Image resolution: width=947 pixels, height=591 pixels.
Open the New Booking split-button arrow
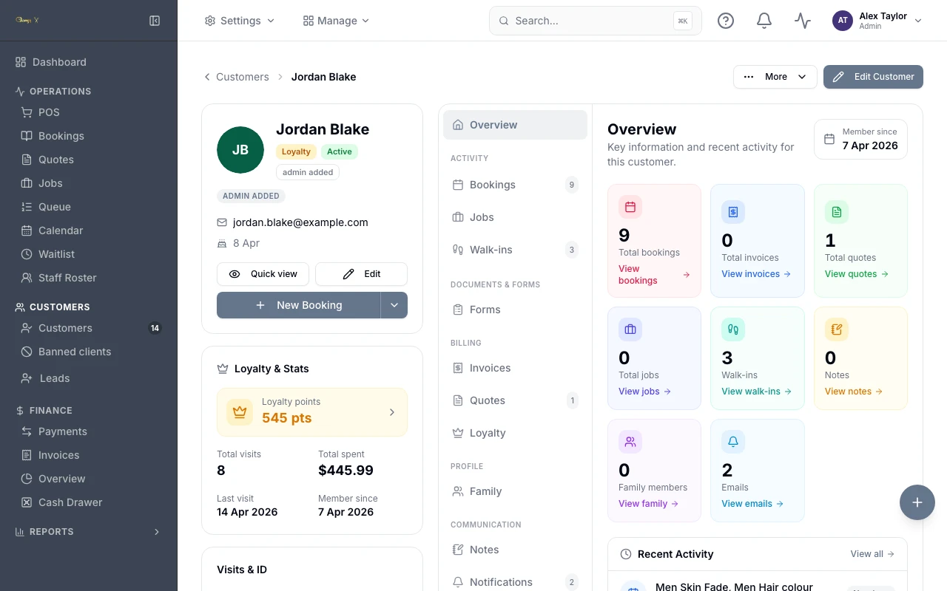coord(394,305)
